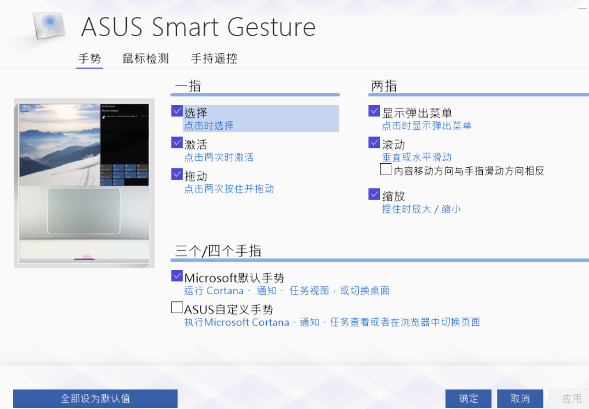Disable the 缩放 checkbox
Screen dimensions: 589x409
374,194
